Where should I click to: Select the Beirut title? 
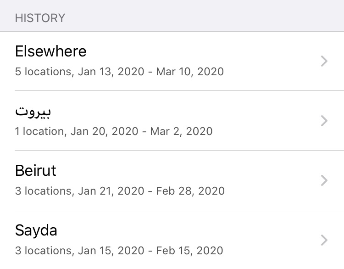pyautogui.click(x=36, y=171)
